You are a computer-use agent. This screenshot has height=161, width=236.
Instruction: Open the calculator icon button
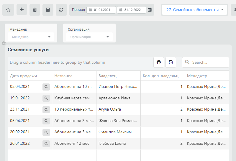coord(48,10)
